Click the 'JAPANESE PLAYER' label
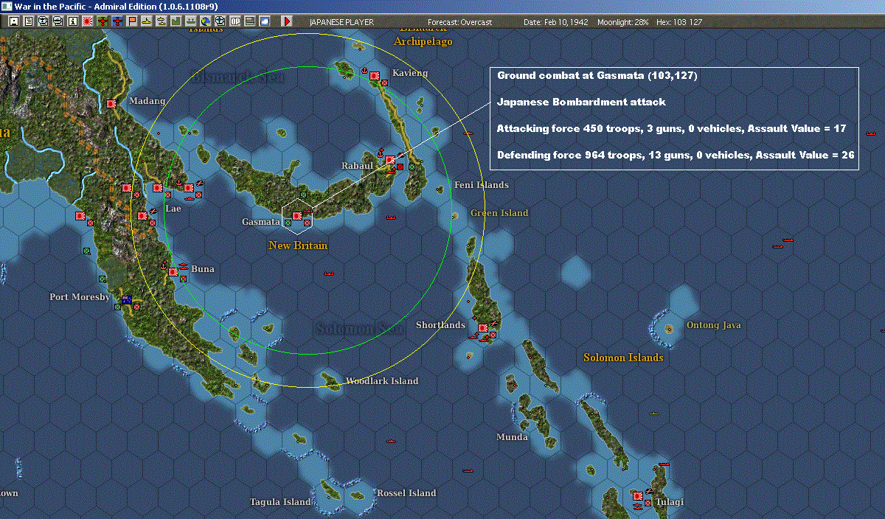 pyautogui.click(x=341, y=22)
